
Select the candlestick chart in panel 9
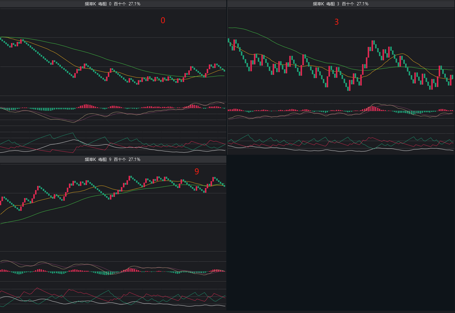click(x=113, y=208)
